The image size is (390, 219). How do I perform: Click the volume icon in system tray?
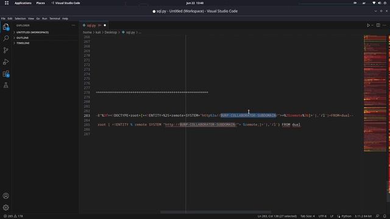[x=379, y=3]
